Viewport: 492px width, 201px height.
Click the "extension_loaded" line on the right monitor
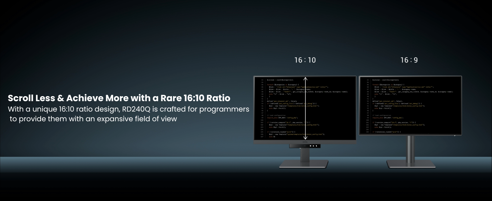(x=386, y=132)
